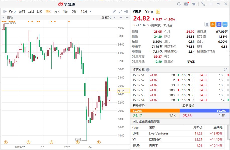Add YELP to watchlist plus button
The image size is (230, 150).
click(x=225, y=24)
